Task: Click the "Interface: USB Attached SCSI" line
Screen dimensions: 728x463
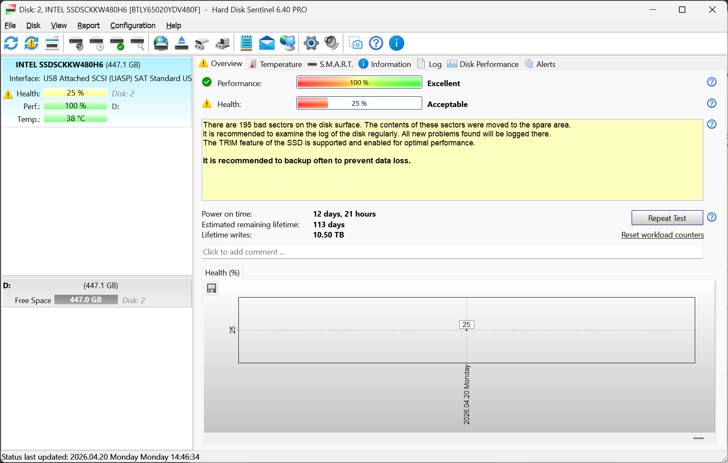Action: coord(101,78)
